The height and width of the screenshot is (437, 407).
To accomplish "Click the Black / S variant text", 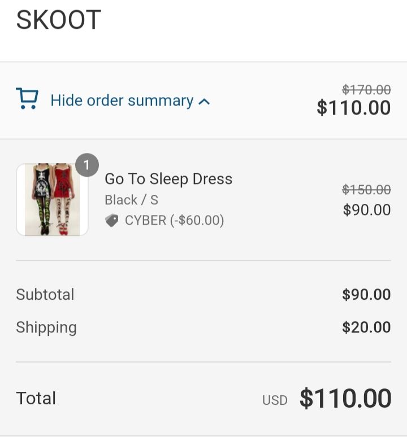I will [x=131, y=200].
